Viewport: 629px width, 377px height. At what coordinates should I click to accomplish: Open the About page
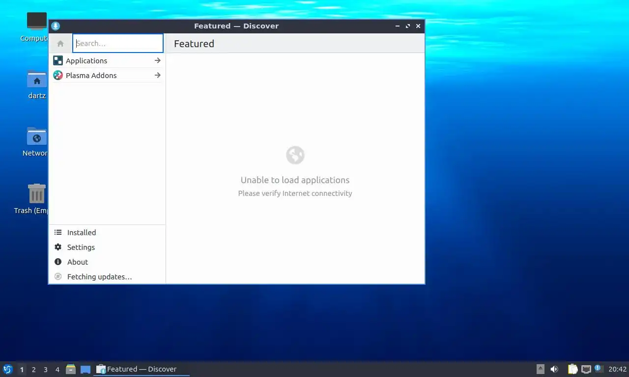pyautogui.click(x=107, y=262)
